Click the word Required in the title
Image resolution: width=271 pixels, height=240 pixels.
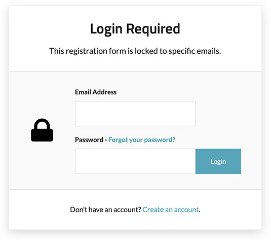[x=153, y=29]
